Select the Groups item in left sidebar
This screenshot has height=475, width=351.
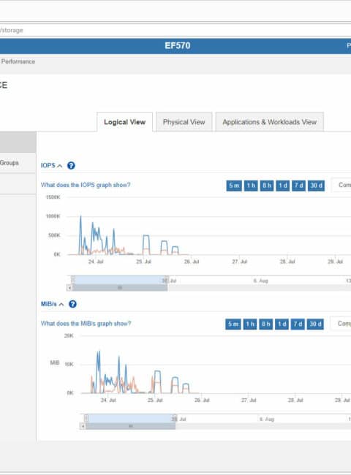[x=18, y=163]
